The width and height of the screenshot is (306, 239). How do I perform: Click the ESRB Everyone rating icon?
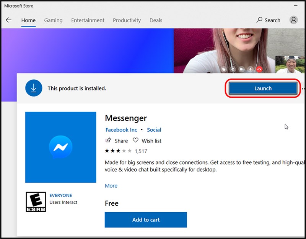35,202
